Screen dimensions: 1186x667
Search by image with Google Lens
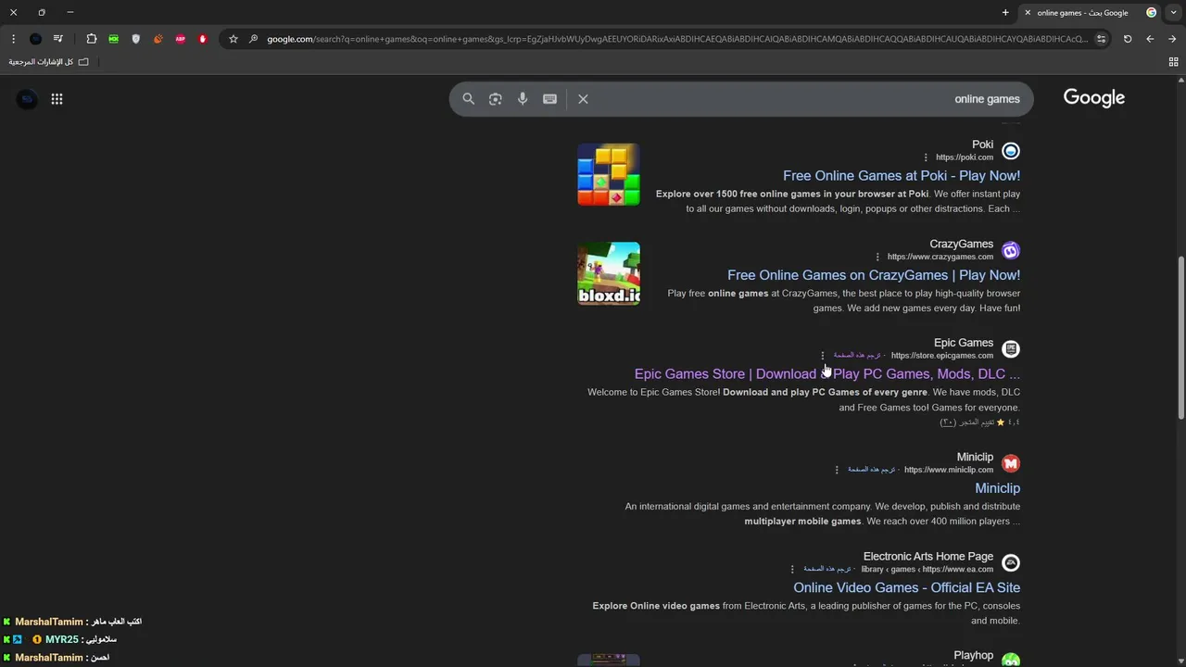496,99
